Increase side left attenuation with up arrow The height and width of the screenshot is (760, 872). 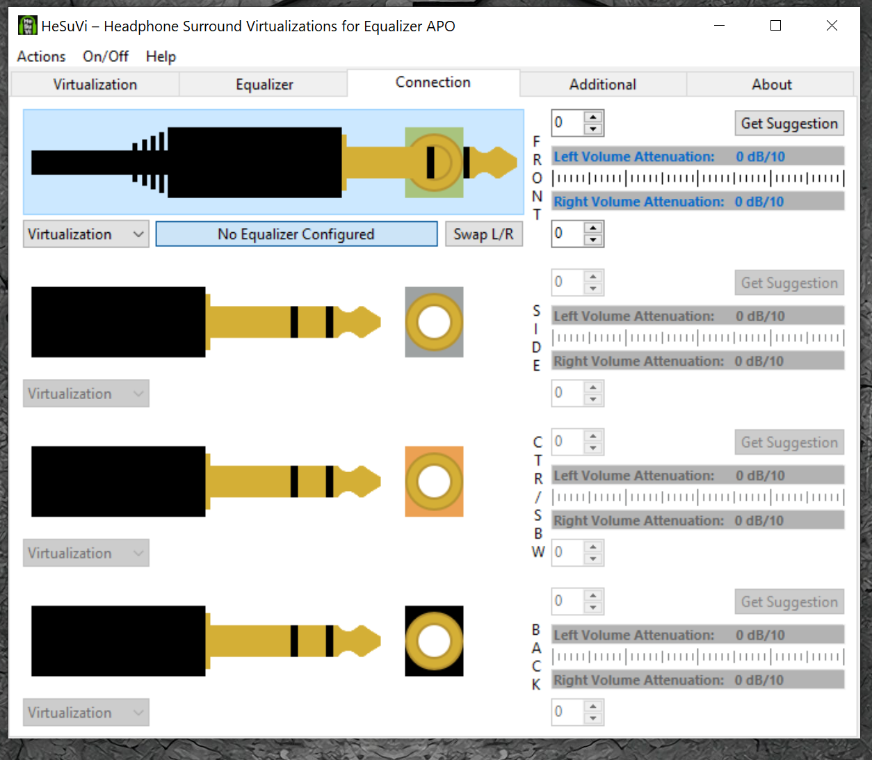pos(593,277)
